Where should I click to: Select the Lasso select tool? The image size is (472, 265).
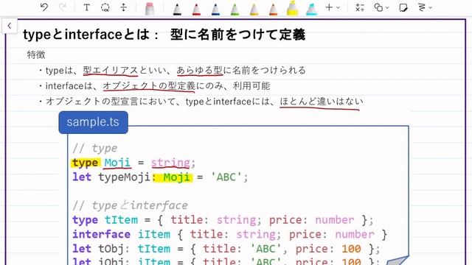105,7
